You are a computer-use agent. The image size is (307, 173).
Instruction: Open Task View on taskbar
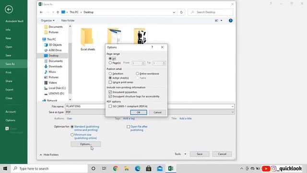click(x=104, y=169)
